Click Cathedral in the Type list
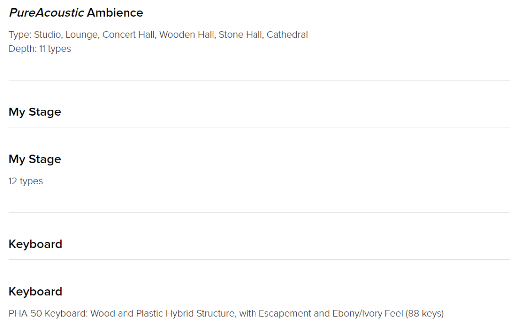This screenshot has height=329, width=510. click(x=287, y=35)
